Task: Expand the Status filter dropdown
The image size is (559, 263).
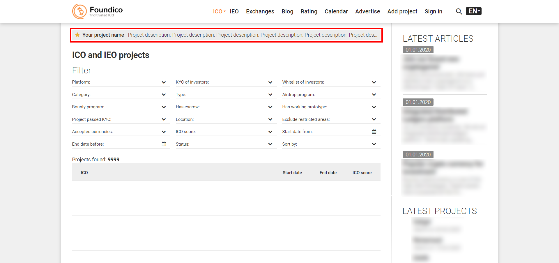Action: (x=270, y=144)
